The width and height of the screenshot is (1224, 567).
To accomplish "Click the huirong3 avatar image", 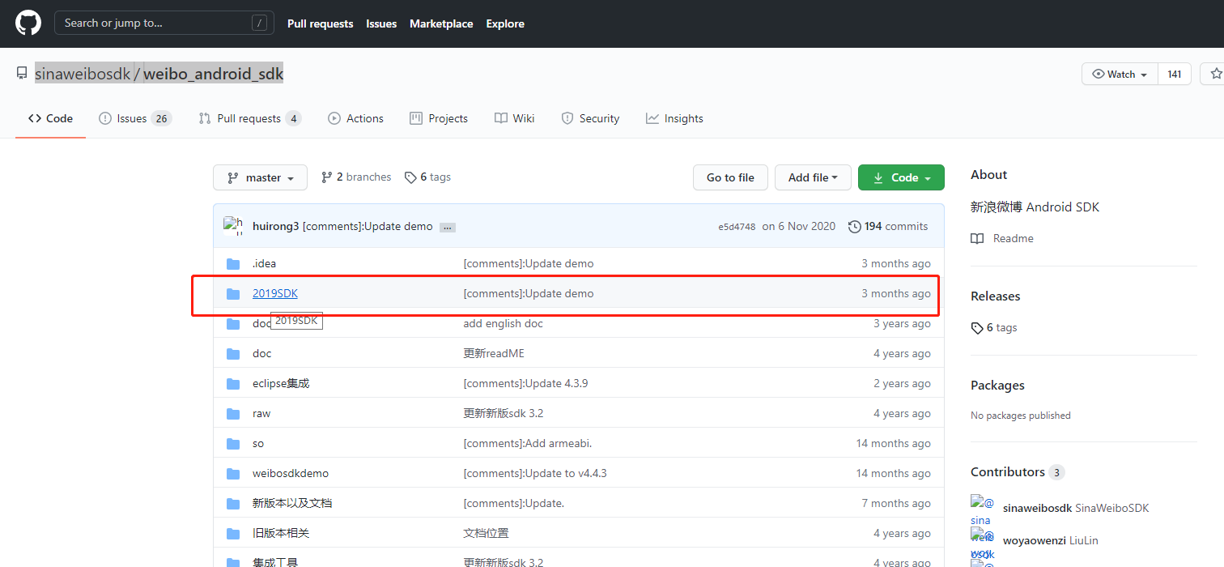I will tap(233, 226).
